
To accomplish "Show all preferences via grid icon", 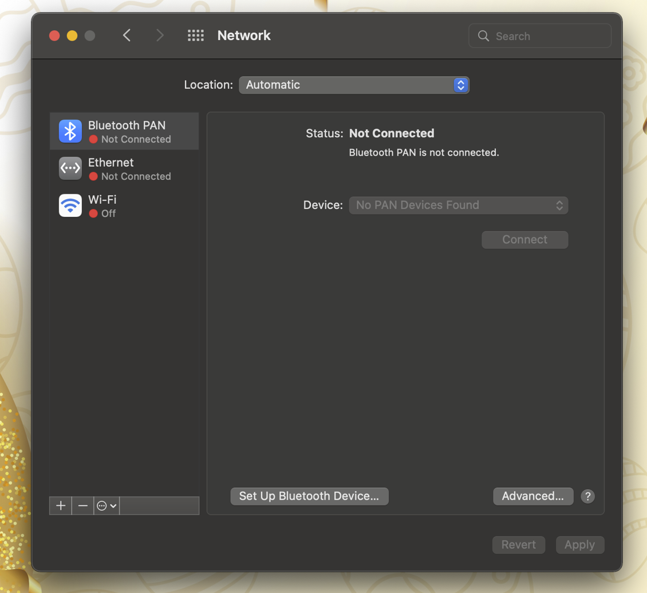I will (x=196, y=35).
